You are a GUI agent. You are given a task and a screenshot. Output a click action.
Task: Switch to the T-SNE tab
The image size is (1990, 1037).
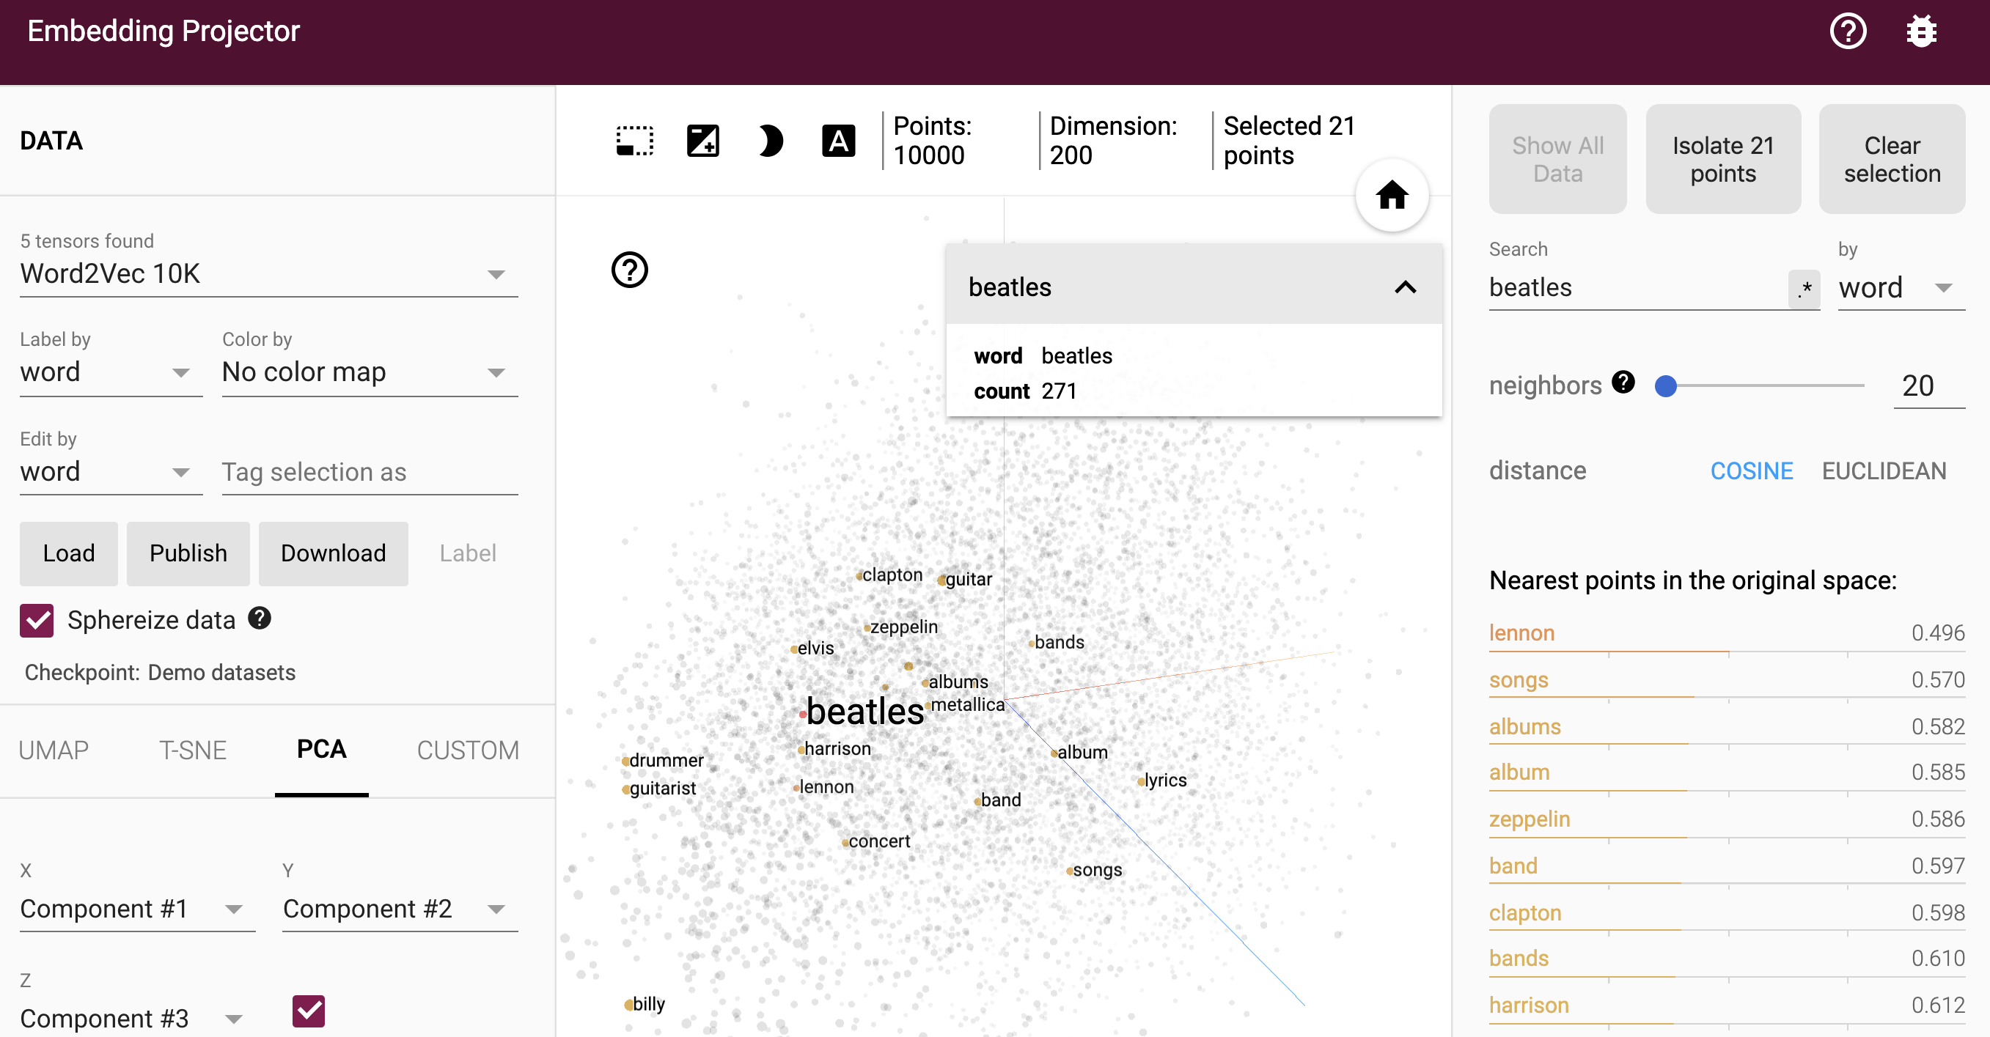pyautogui.click(x=192, y=750)
